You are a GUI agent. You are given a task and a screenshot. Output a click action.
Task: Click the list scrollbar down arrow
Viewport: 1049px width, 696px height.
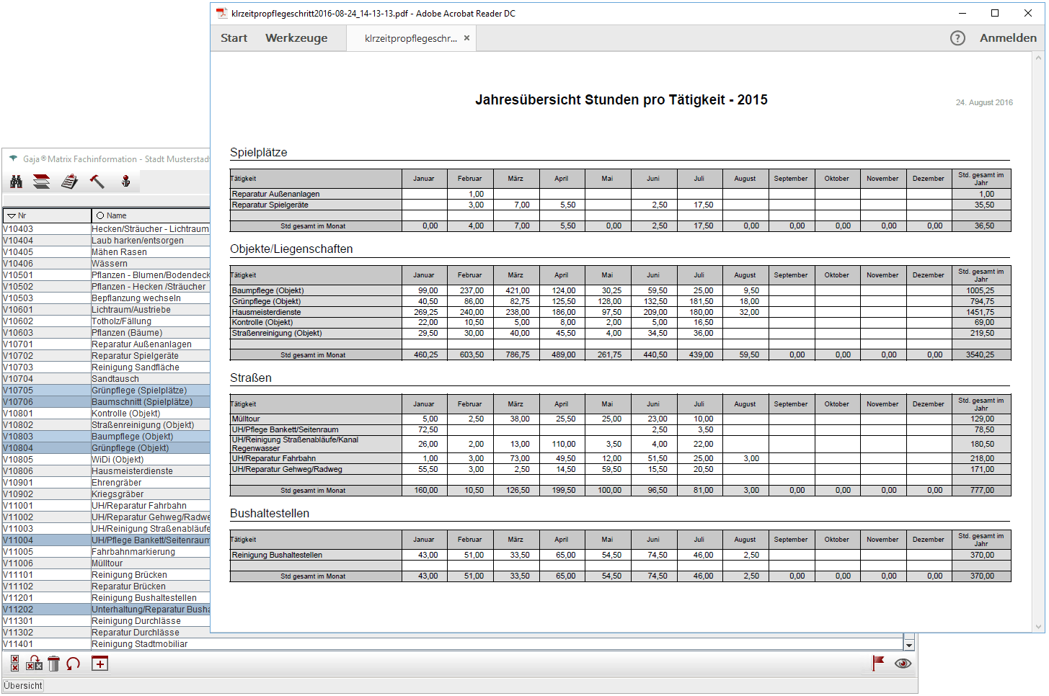coord(909,646)
